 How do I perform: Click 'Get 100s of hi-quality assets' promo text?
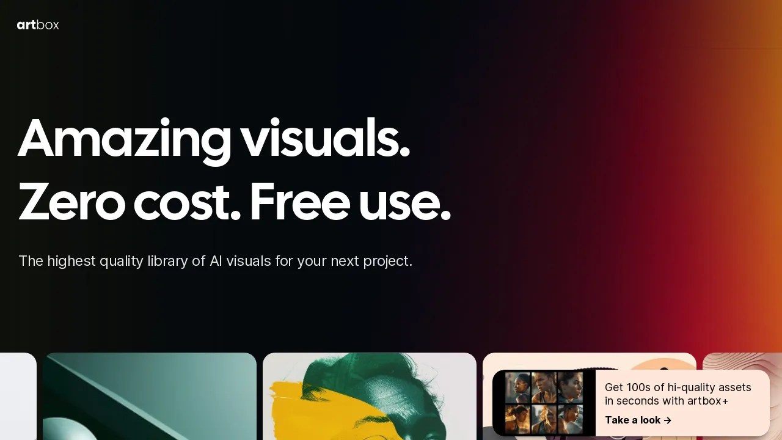click(x=678, y=387)
